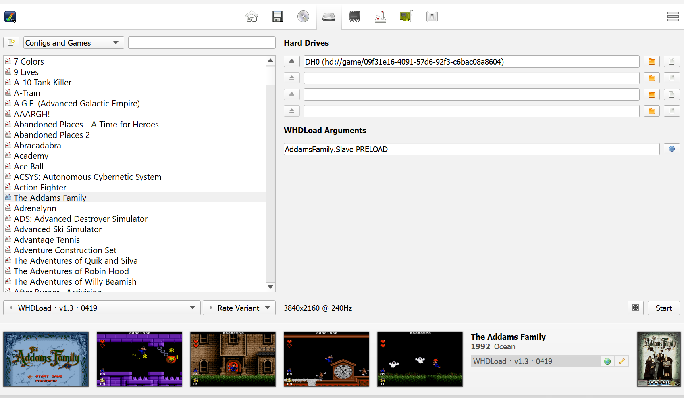View the mansion entrance screenshot thumbnail

point(233,359)
